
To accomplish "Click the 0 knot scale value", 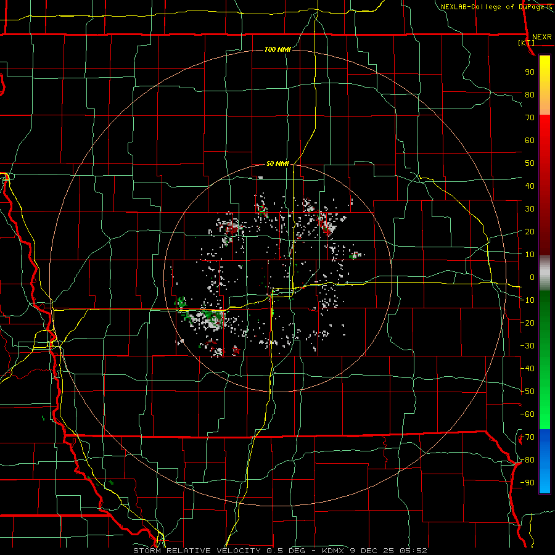I will [532, 277].
